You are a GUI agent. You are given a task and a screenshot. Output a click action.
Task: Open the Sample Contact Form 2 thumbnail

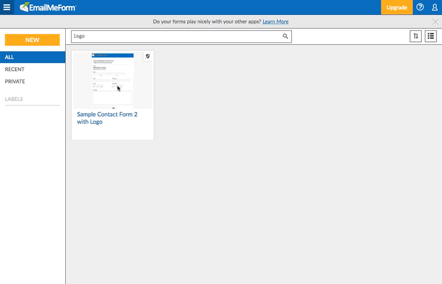point(113,80)
